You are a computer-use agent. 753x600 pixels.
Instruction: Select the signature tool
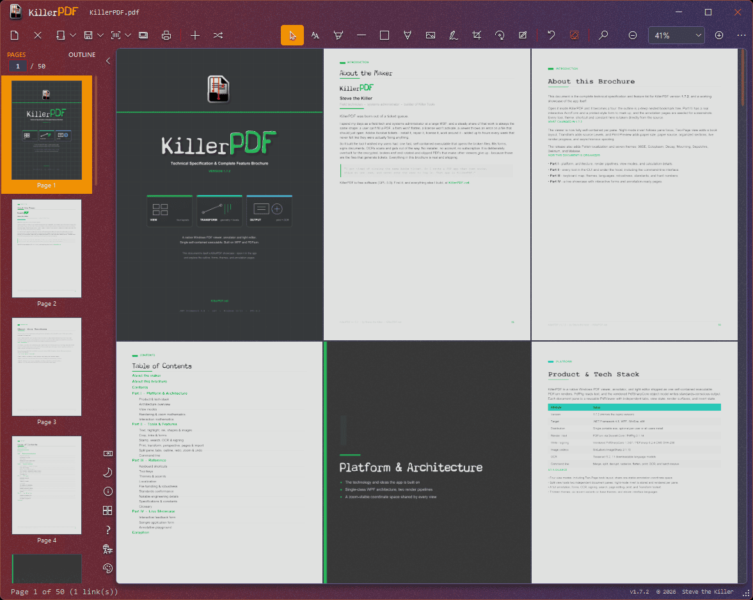pos(454,36)
